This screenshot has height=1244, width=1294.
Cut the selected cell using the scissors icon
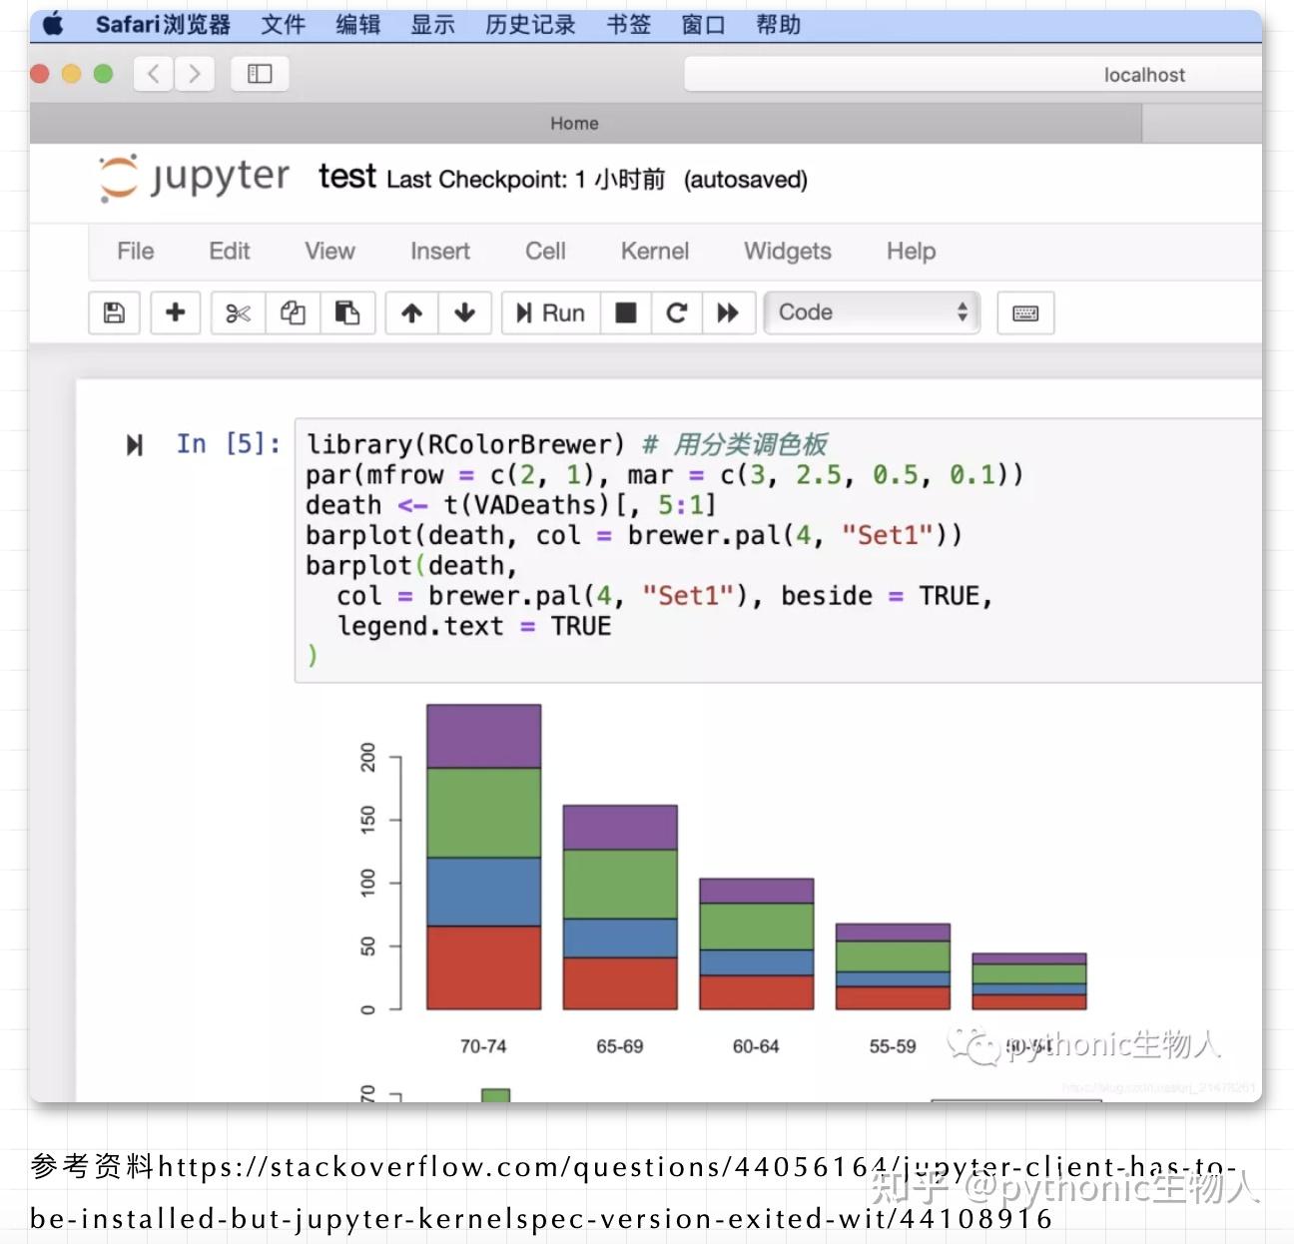(237, 312)
